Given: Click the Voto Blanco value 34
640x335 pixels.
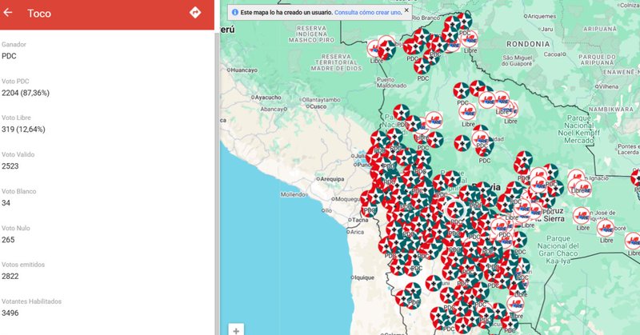Looking at the screenshot, I should [6, 203].
